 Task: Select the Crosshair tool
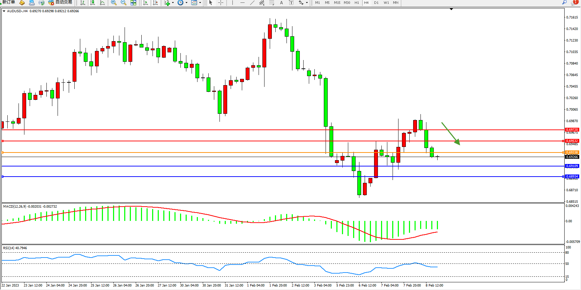coord(221,3)
